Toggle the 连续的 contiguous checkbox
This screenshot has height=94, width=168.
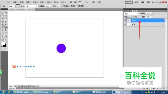click(x=70, y=6)
